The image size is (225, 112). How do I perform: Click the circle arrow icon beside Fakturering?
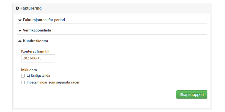17,8
